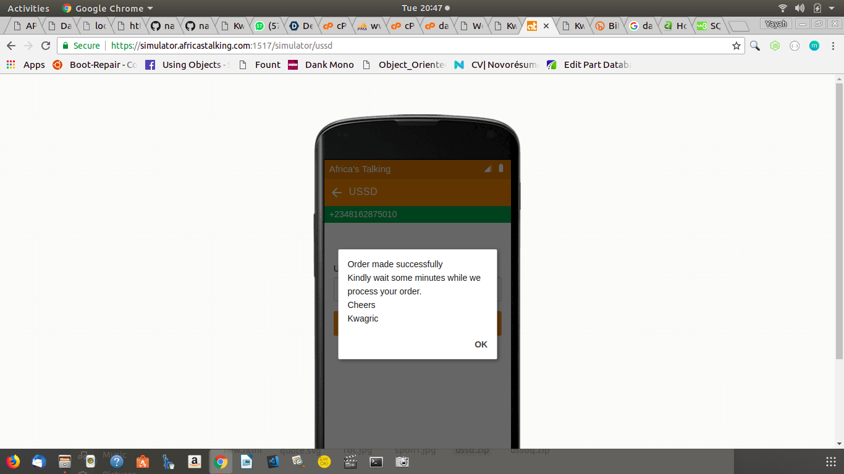The height and width of the screenshot is (474, 844).
Task: Switch to the phpMyAdmin 'wv' tab
Action: click(x=369, y=26)
